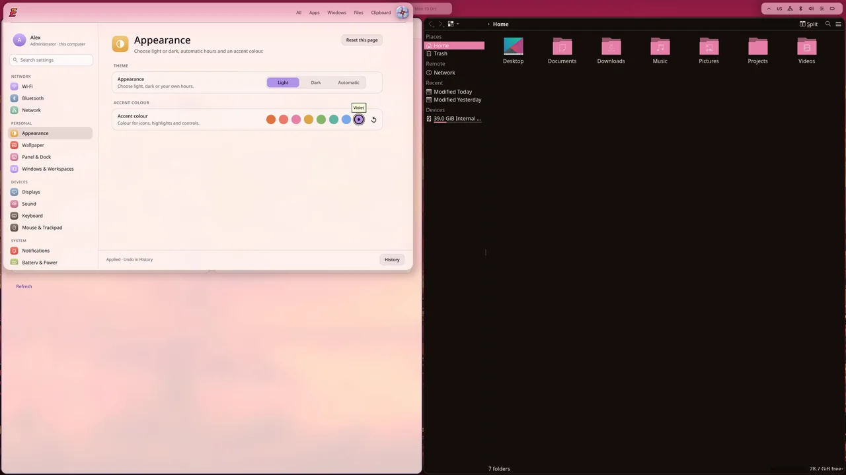Open the Documents folder in the file manager
The height and width of the screenshot is (475, 846).
(x=562, y=51)
